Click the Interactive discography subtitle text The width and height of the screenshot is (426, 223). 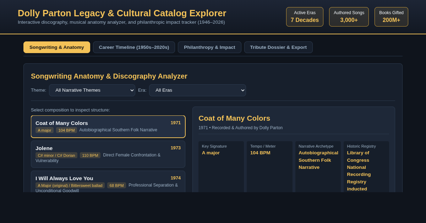click(x=121, y=22)
